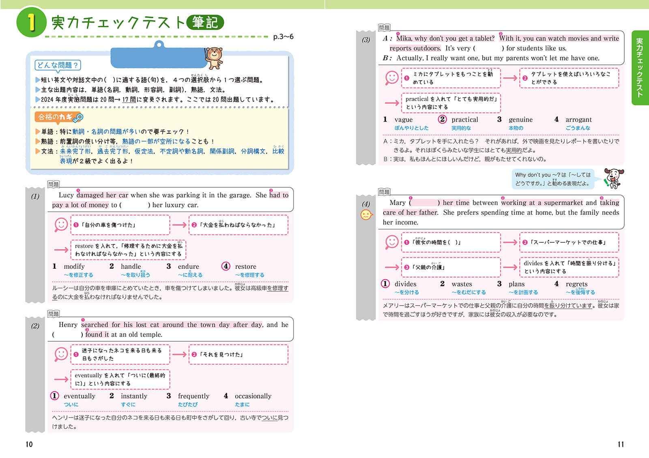Click the blue blank sign held by bear

point(159,57)
